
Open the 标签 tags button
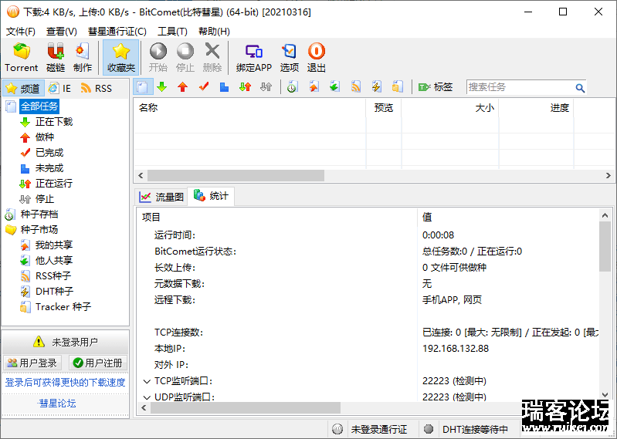[x=436, y=87]
